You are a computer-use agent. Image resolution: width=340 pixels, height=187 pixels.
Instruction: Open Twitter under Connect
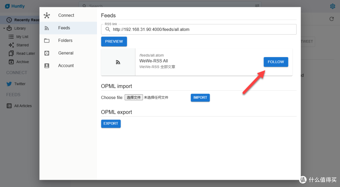click(20, 84)
